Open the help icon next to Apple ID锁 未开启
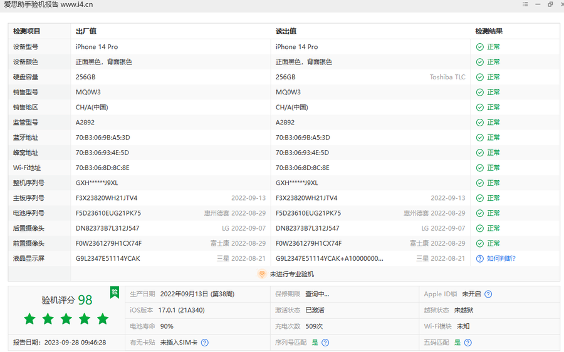 click(488, 294)
